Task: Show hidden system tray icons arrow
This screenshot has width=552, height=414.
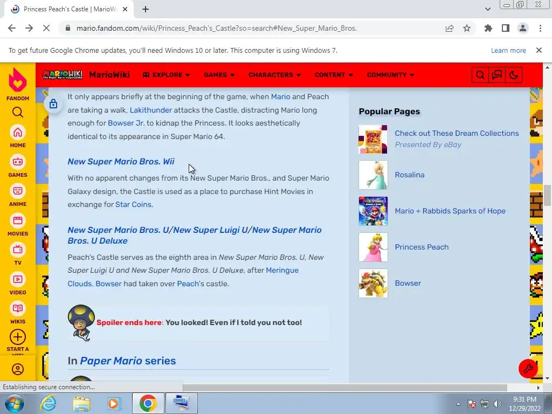Action: point(458,404)
